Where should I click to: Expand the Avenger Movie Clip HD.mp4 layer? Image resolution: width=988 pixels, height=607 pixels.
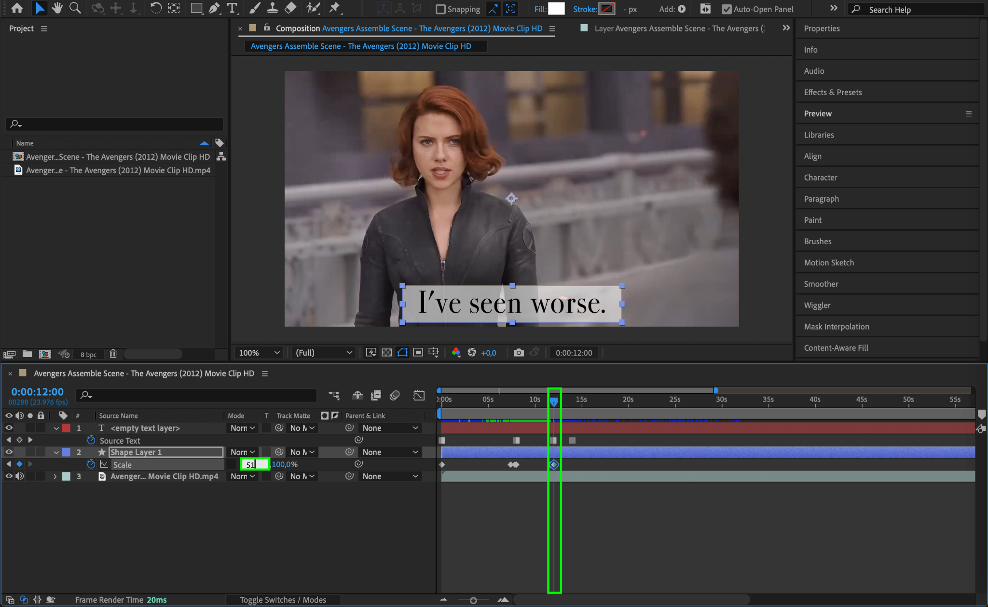coord(55,476)
